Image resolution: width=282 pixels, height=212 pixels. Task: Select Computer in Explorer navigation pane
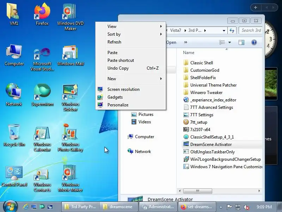click(141, 137)
